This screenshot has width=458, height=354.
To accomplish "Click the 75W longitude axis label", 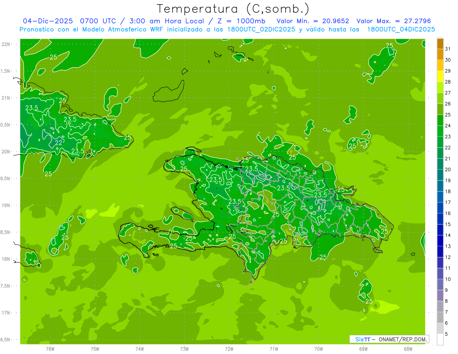I will (95, 349).
